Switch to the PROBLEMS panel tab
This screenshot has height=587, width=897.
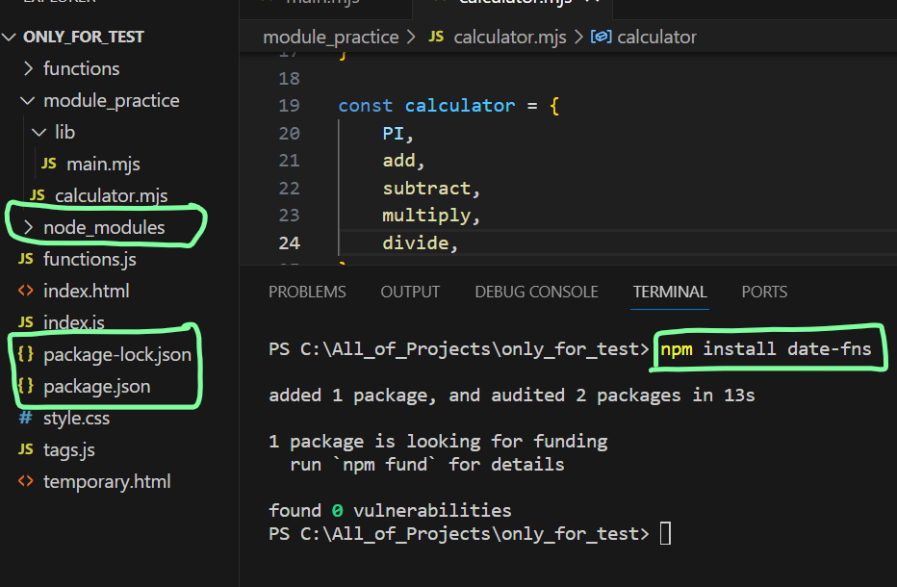coord(307,293)
